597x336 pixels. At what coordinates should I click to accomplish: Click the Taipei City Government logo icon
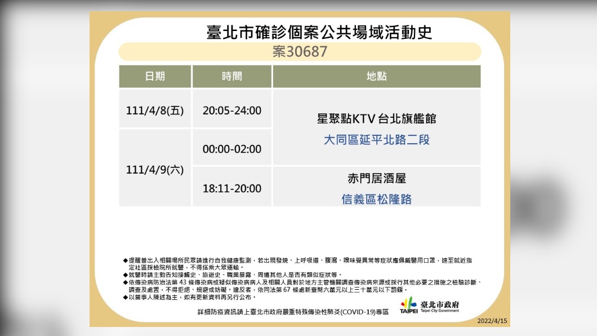(408, 305)
